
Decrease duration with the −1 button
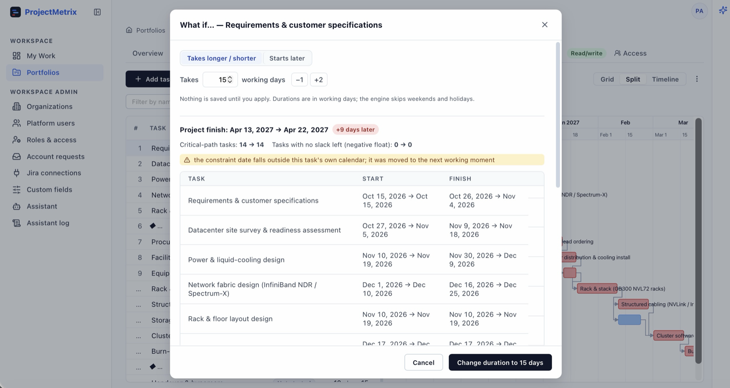299,80
